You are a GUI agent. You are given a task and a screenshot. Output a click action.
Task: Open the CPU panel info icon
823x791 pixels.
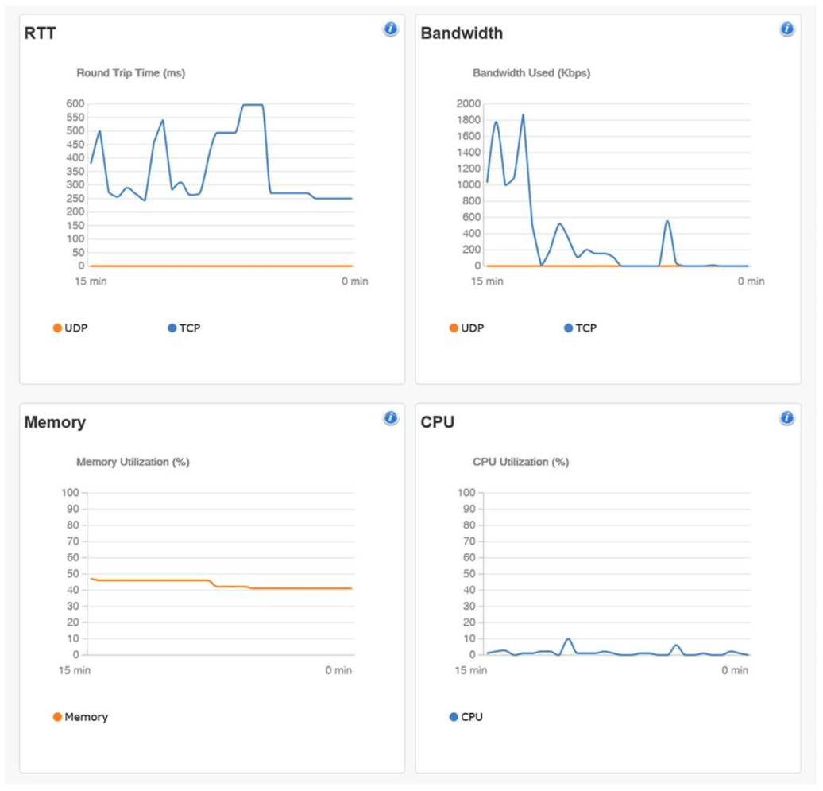(x=786, y=417)
